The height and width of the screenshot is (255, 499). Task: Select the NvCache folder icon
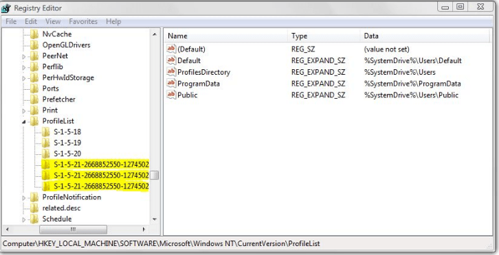point(34,34)
